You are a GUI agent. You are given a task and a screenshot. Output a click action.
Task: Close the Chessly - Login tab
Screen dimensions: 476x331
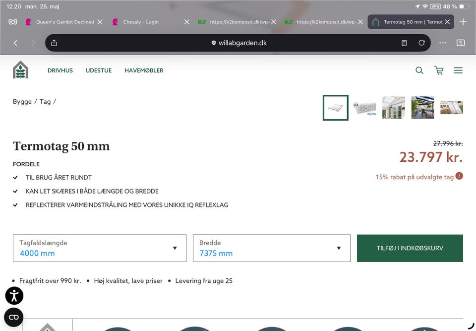(x=187, y=22)
